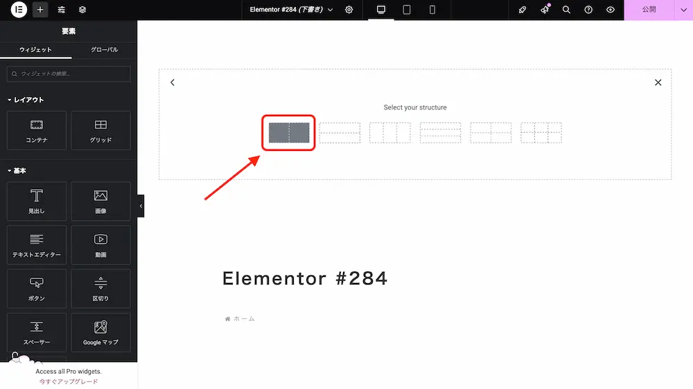This screenshot has width=693, height=389.
Task: Switch to desktop preview mode
Action: (381, 10)
